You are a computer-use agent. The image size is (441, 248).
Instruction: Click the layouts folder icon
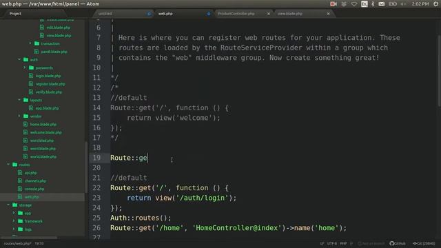[x=26, y=100]
